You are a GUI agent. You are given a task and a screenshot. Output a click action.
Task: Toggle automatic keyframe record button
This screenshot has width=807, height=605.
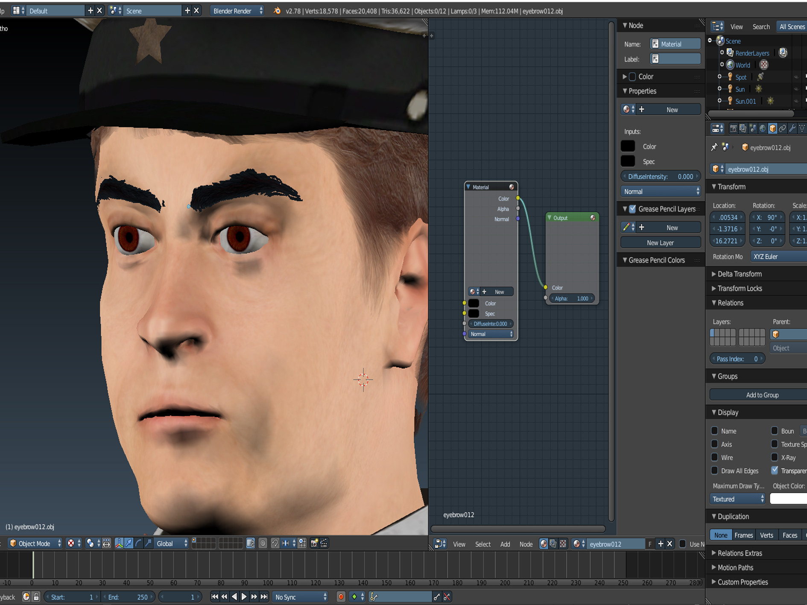(x=341, y=597)
